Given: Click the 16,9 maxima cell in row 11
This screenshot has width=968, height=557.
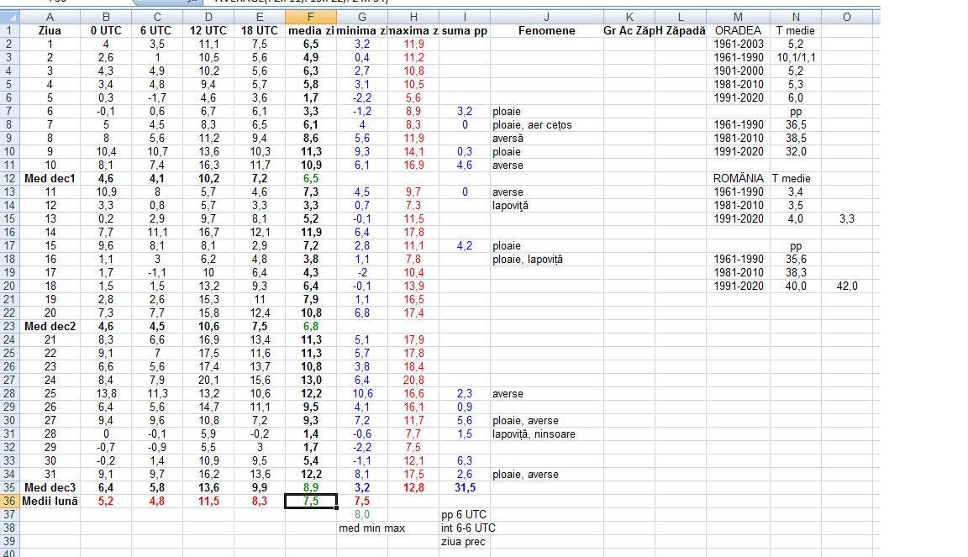Looking at the screenshot, I should pyautogui.click(x=413, y=165).
